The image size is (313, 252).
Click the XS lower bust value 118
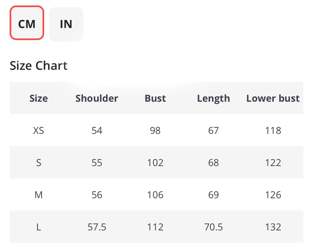coord(273,131)
